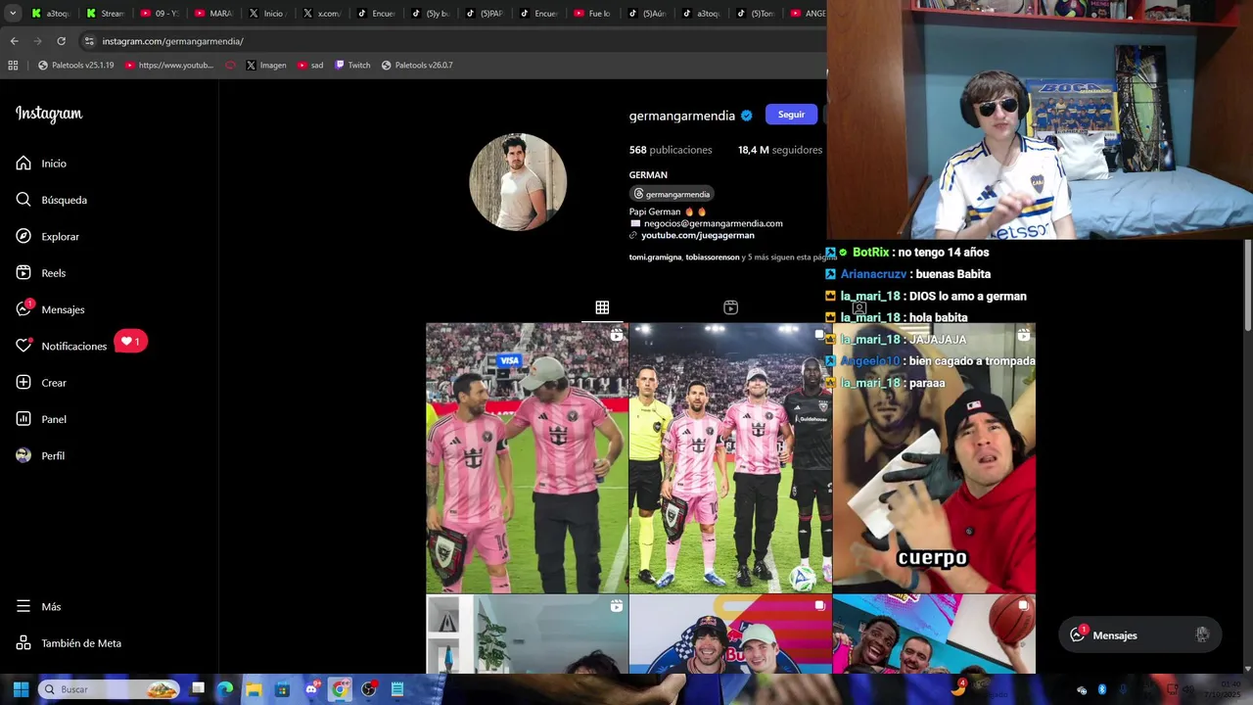Open youtube.com/juegagerman link
Screen dimensions: 1253x705
[x=697, y=235]
